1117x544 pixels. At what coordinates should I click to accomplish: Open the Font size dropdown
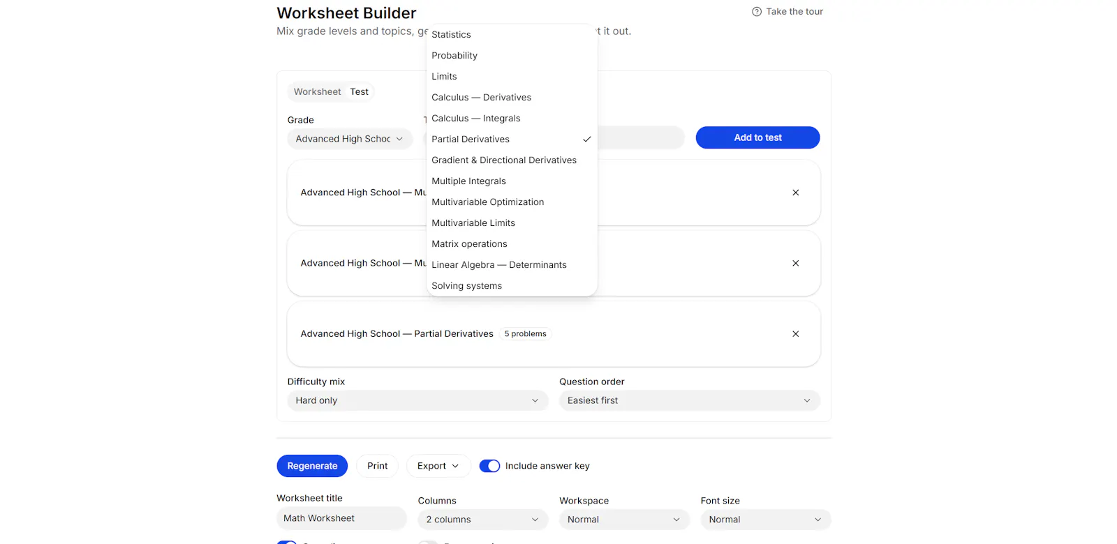(x=765, y=520)
